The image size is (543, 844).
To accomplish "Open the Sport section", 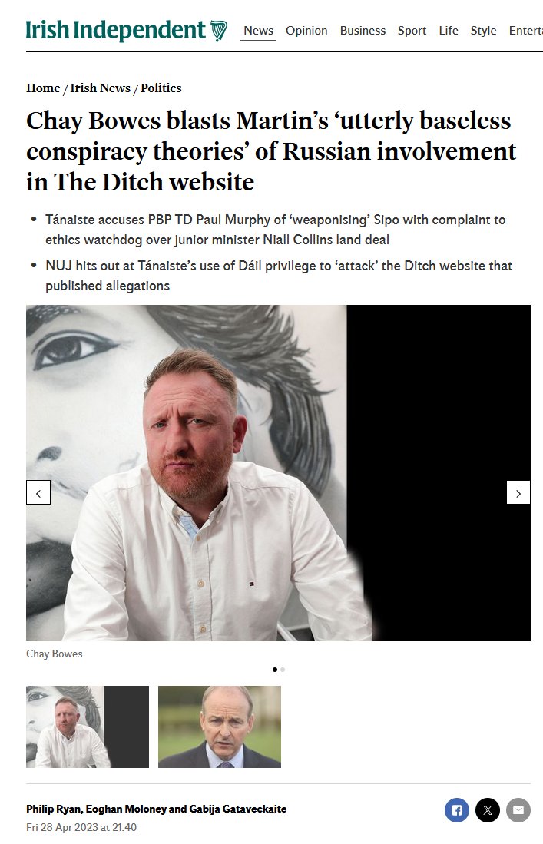I will (x=412, y=31).
